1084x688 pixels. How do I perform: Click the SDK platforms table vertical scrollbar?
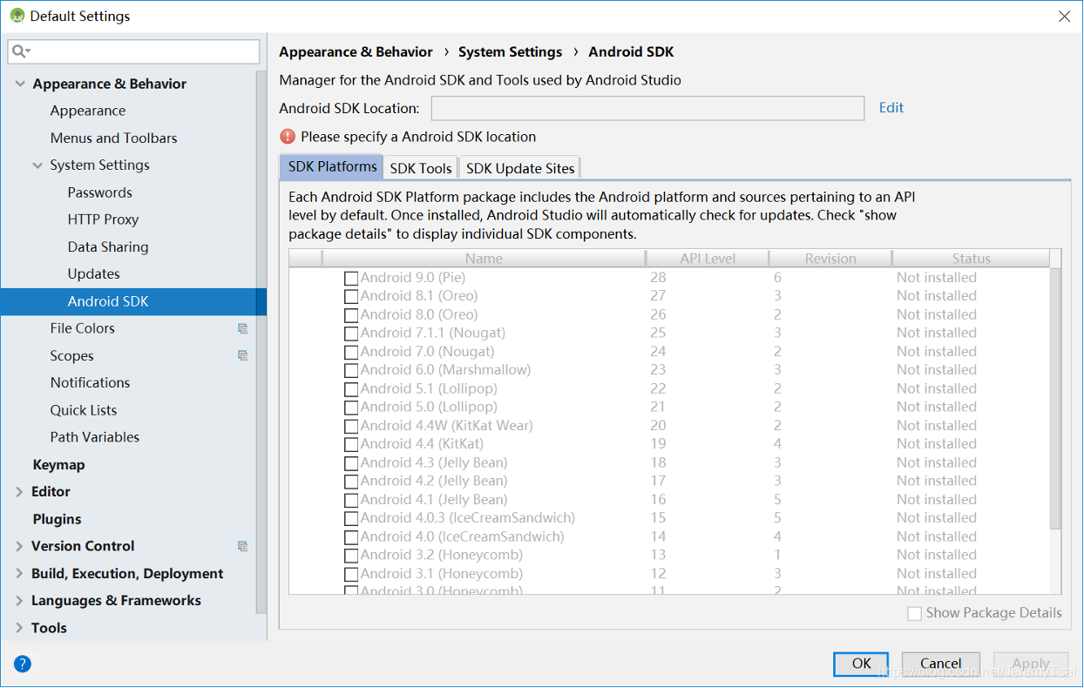pos(1055,398)
